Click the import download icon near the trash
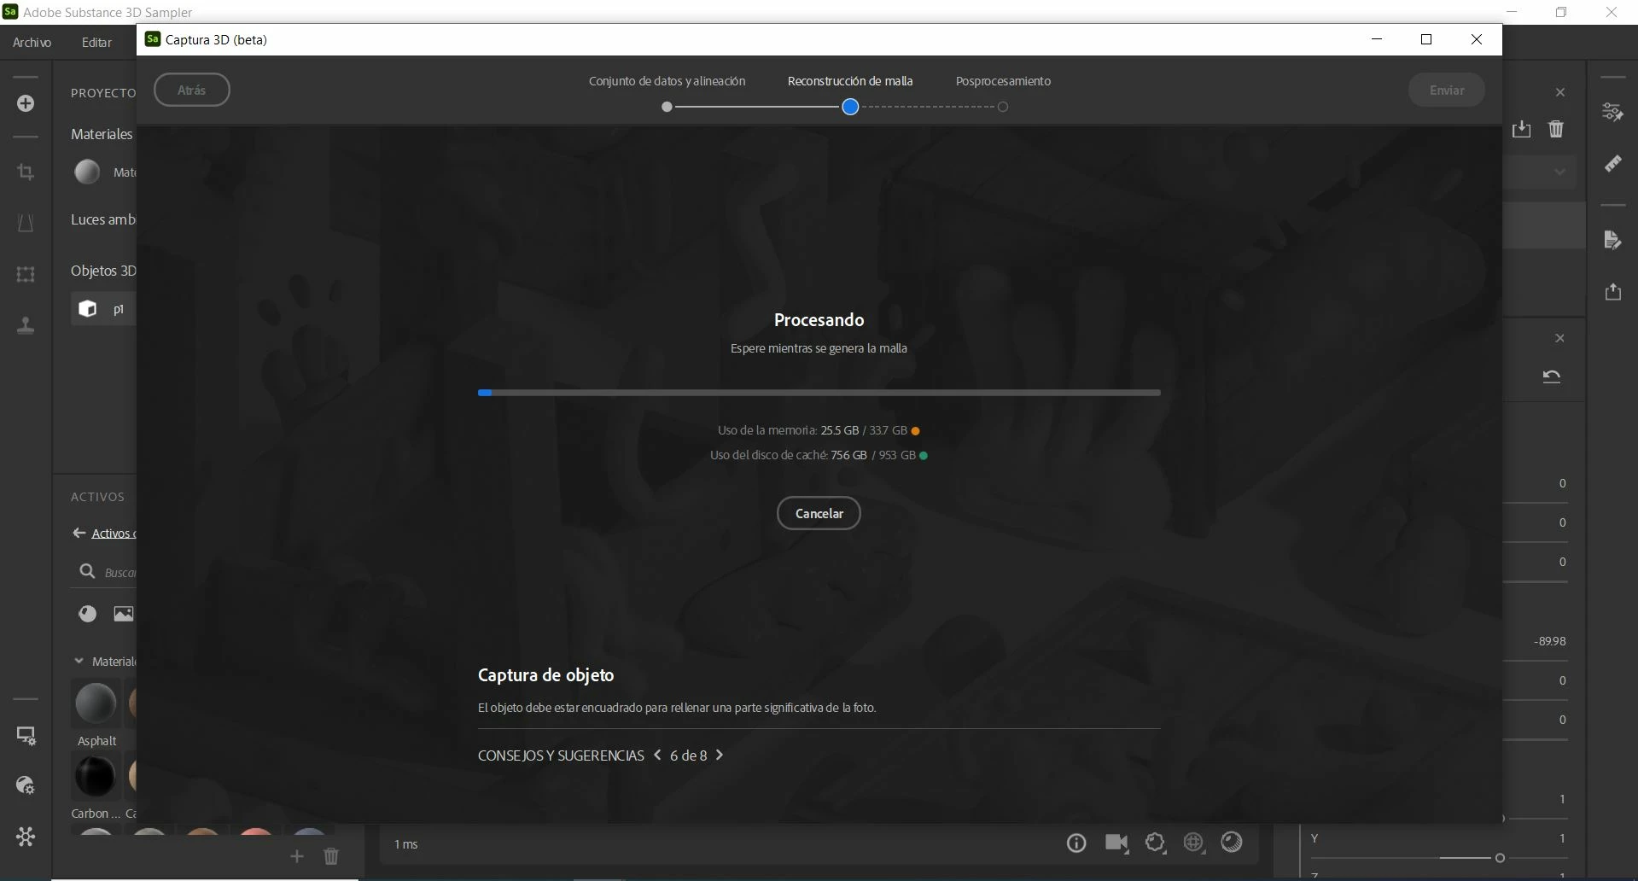The width and height of the screenshot is (1638, 881). pos(1521,129)
